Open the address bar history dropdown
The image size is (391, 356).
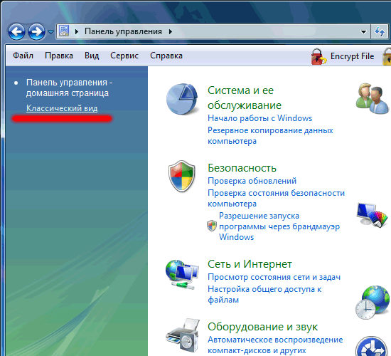coord(363,32)
